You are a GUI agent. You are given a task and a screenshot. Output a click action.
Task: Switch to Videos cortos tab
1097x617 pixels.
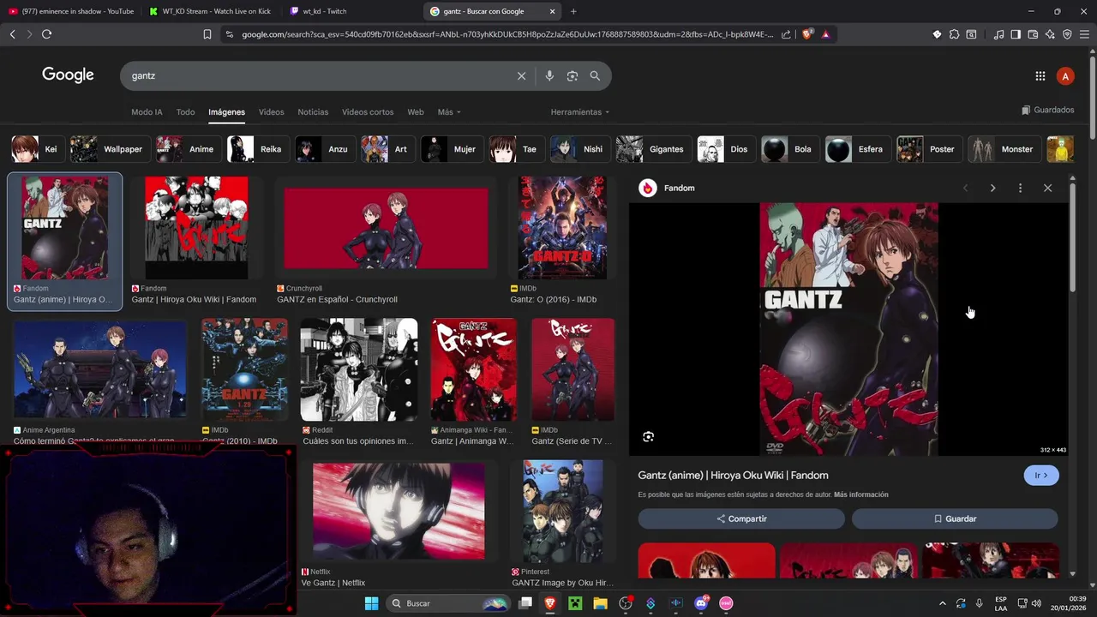point(368,112)
